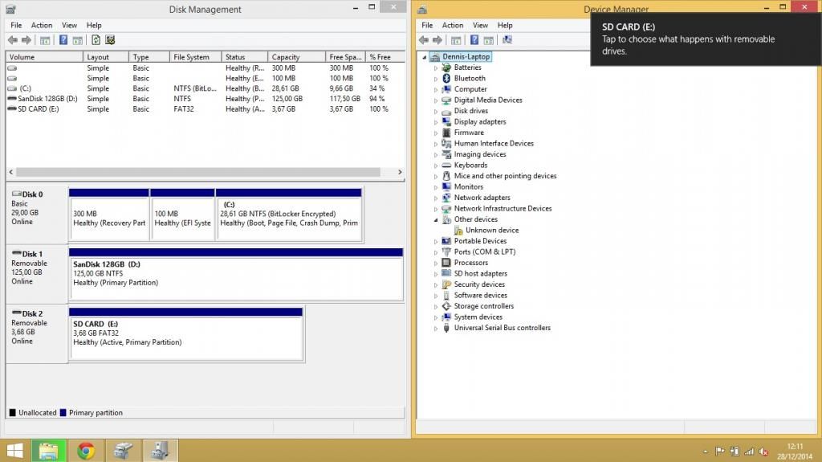The height and width of the screenshot is (462, 822).
Task: Sort by the Volume column header
Action: 45,57
